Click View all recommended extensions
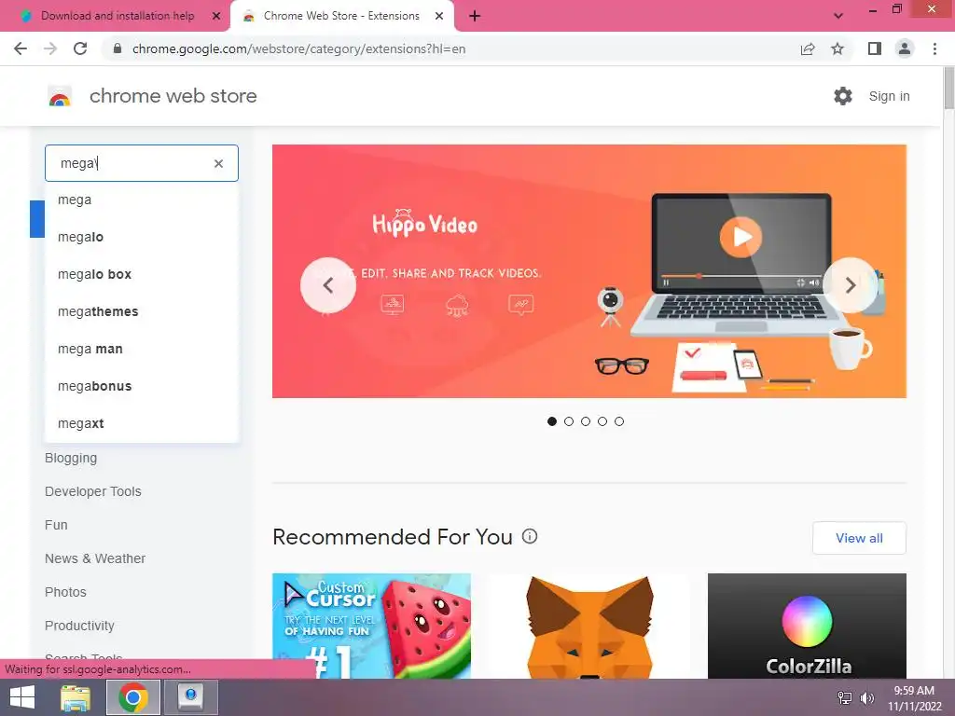 [859, 538]
